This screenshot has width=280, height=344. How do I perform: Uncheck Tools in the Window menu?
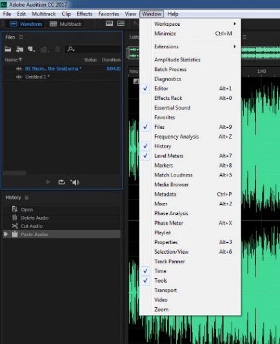(x=190, y=281)
